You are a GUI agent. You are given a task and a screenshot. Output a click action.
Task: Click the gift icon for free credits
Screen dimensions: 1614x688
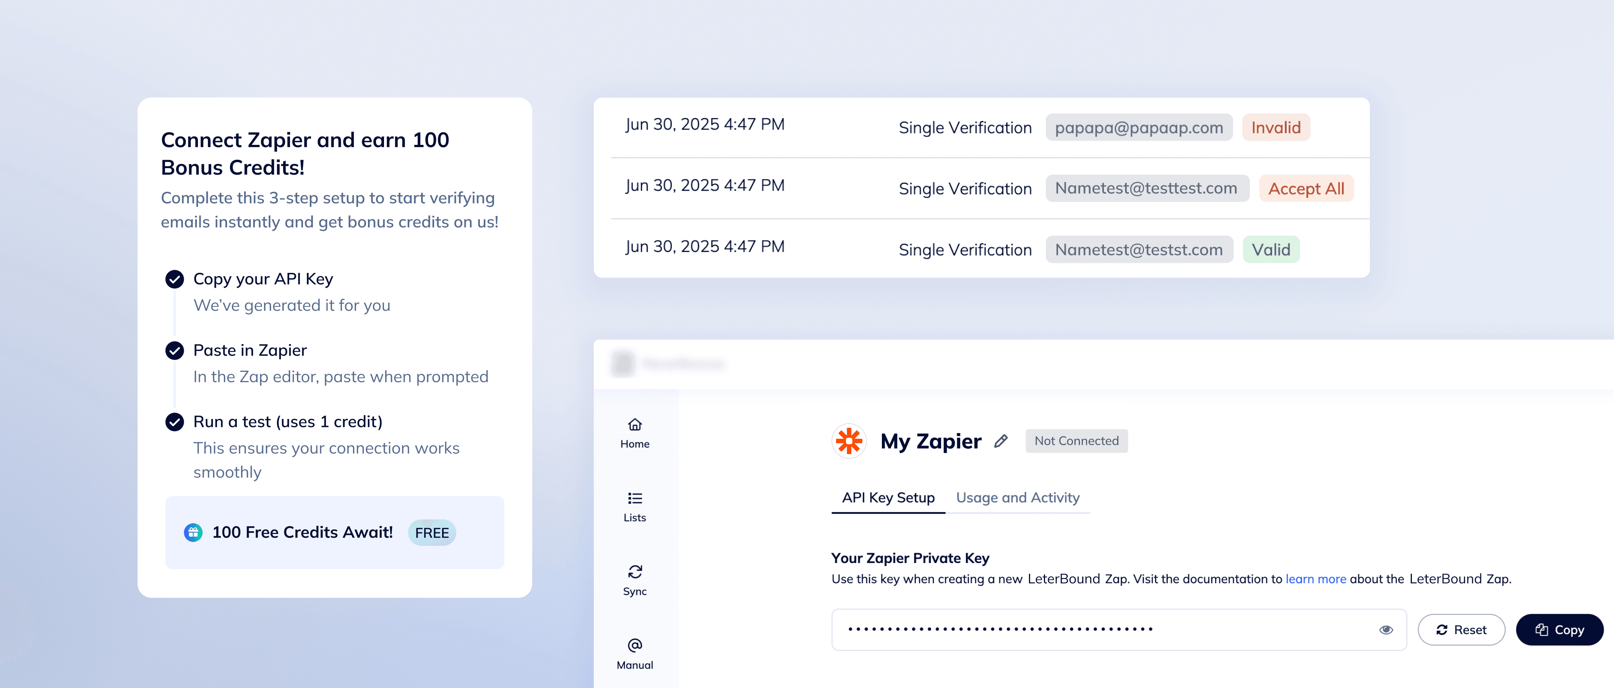click(193, 532)
